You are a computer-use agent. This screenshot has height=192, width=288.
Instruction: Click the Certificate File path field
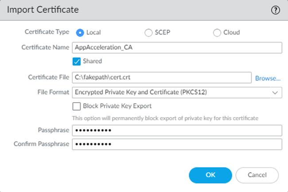161,78
